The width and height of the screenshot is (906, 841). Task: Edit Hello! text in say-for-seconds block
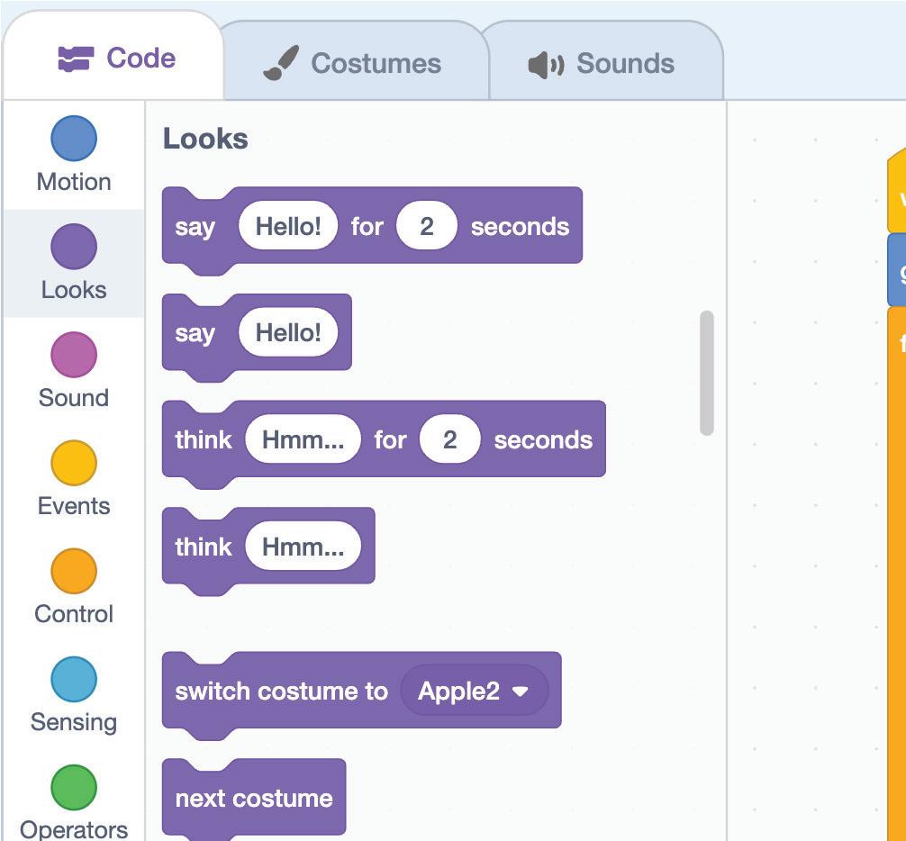point(287,226)
